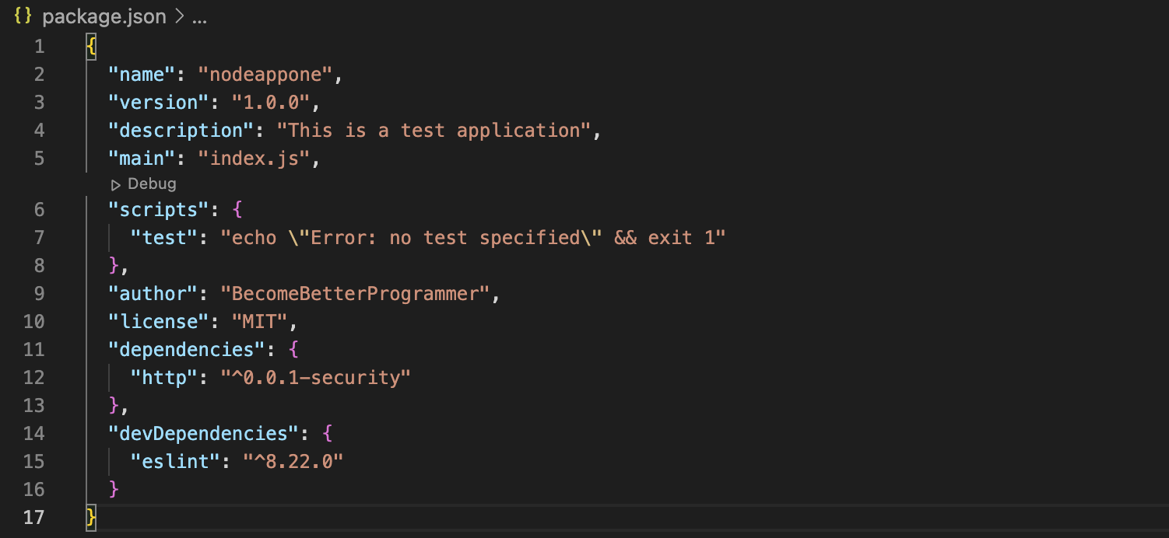
Task: Click the "dependencies" key
Action: (188, 350)
